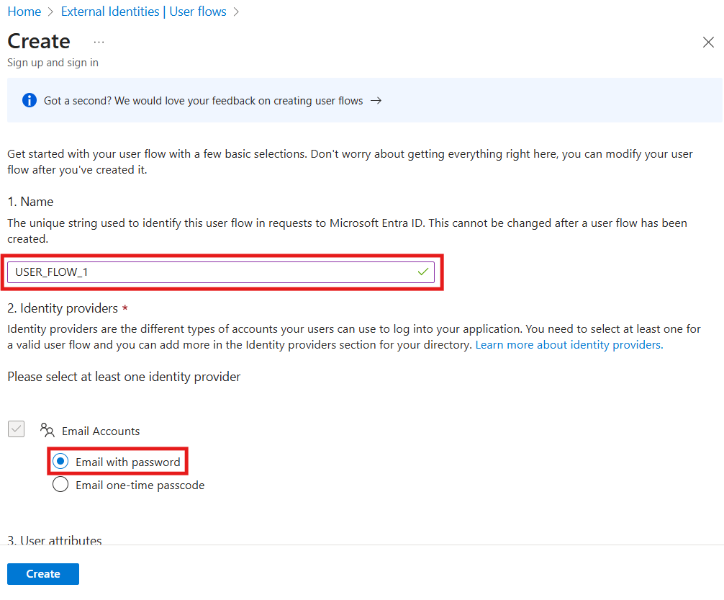The height and width of the screenshot is (600, 724).
Task: Click the blue info icon in the feedback banner
Action: click(x=29, y=100)
